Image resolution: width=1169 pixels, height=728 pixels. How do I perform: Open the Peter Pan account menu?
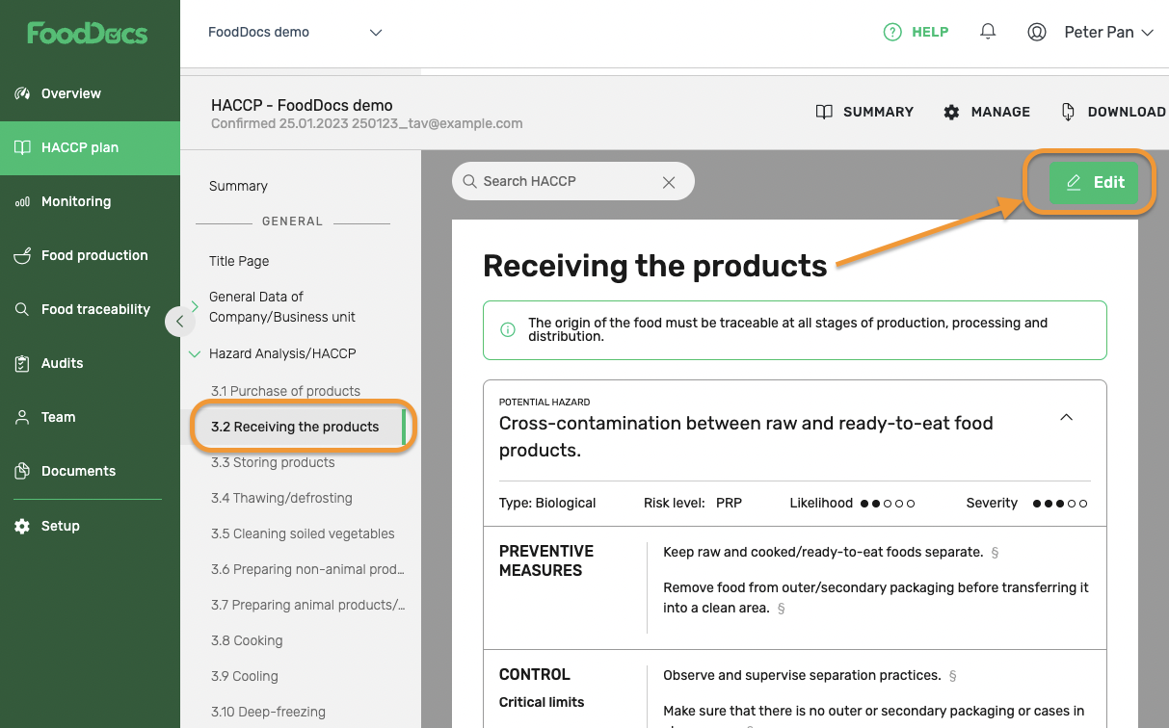(1108, 32)
